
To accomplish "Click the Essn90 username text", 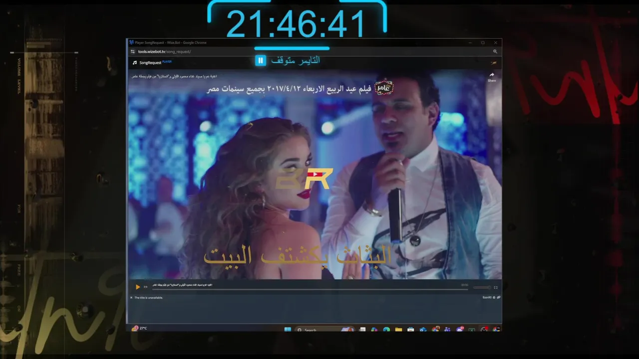I will pyautogui.click(x=487, y=298).
